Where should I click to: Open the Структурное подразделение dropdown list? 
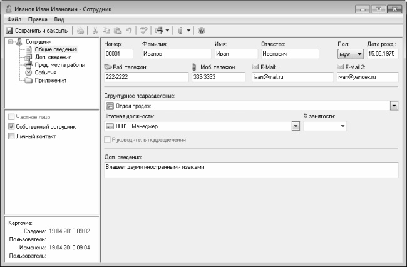394,106
